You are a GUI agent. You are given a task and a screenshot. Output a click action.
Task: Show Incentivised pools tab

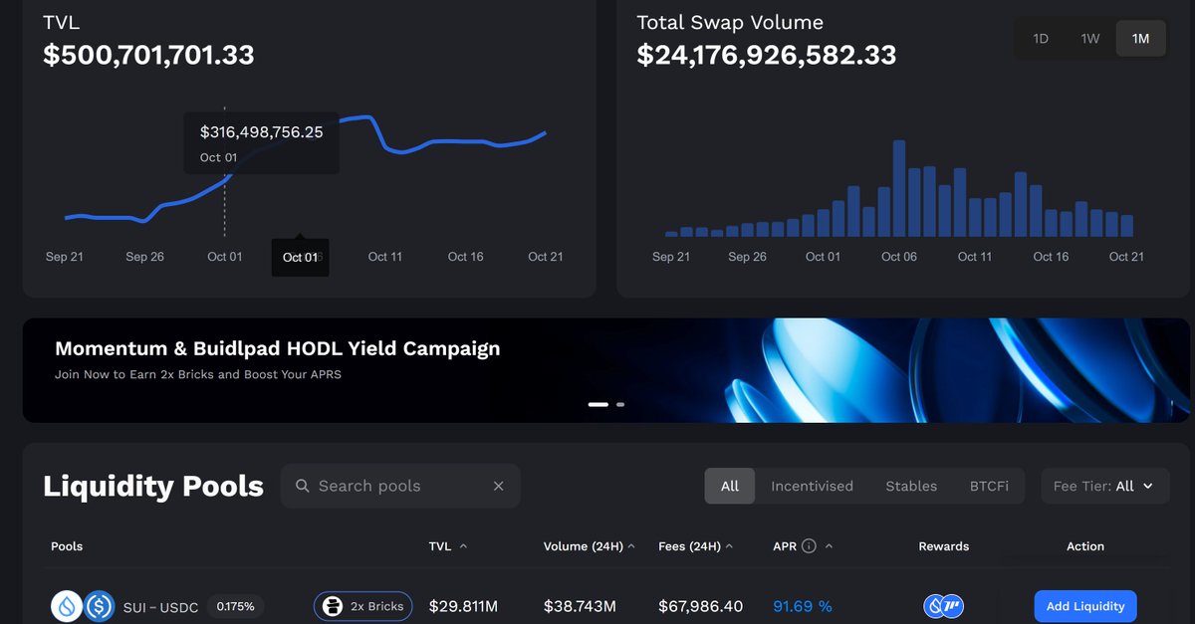pyautogui.click(x=812, y=486)
